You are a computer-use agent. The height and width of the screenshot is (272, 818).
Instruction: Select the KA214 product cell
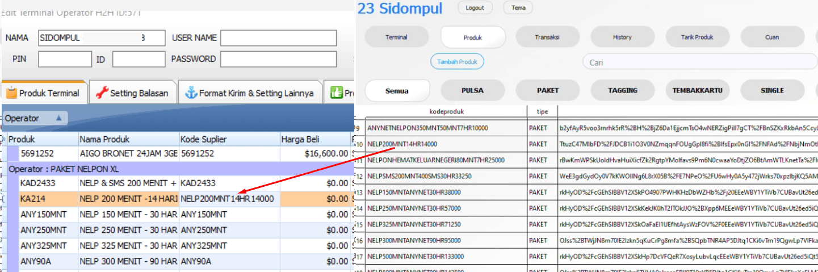(48, 199)
